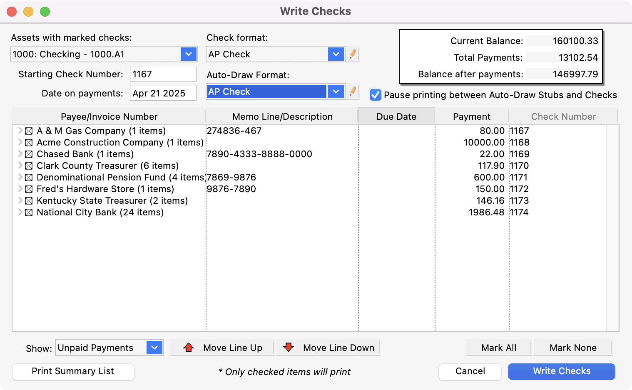Click the red down arrow icon

tap(288, 348)
